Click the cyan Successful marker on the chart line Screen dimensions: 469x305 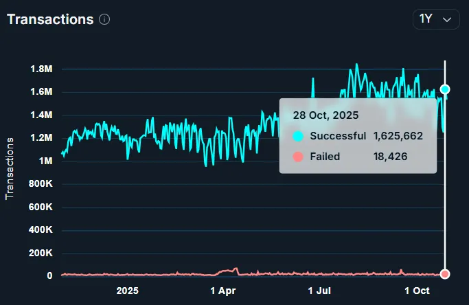445,89
